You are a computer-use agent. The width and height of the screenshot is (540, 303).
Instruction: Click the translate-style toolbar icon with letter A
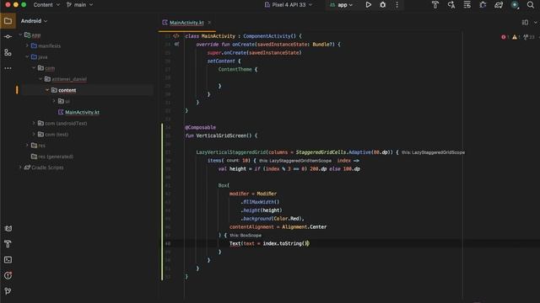pos(451,5)
